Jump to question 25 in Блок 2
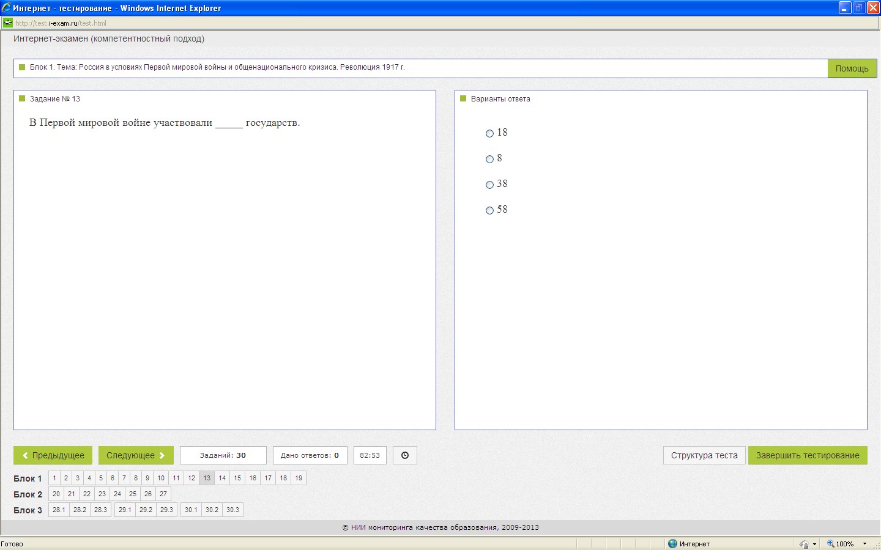Image resolution: width=881 pixels, height=550 pixels. [x=133, y=494]
